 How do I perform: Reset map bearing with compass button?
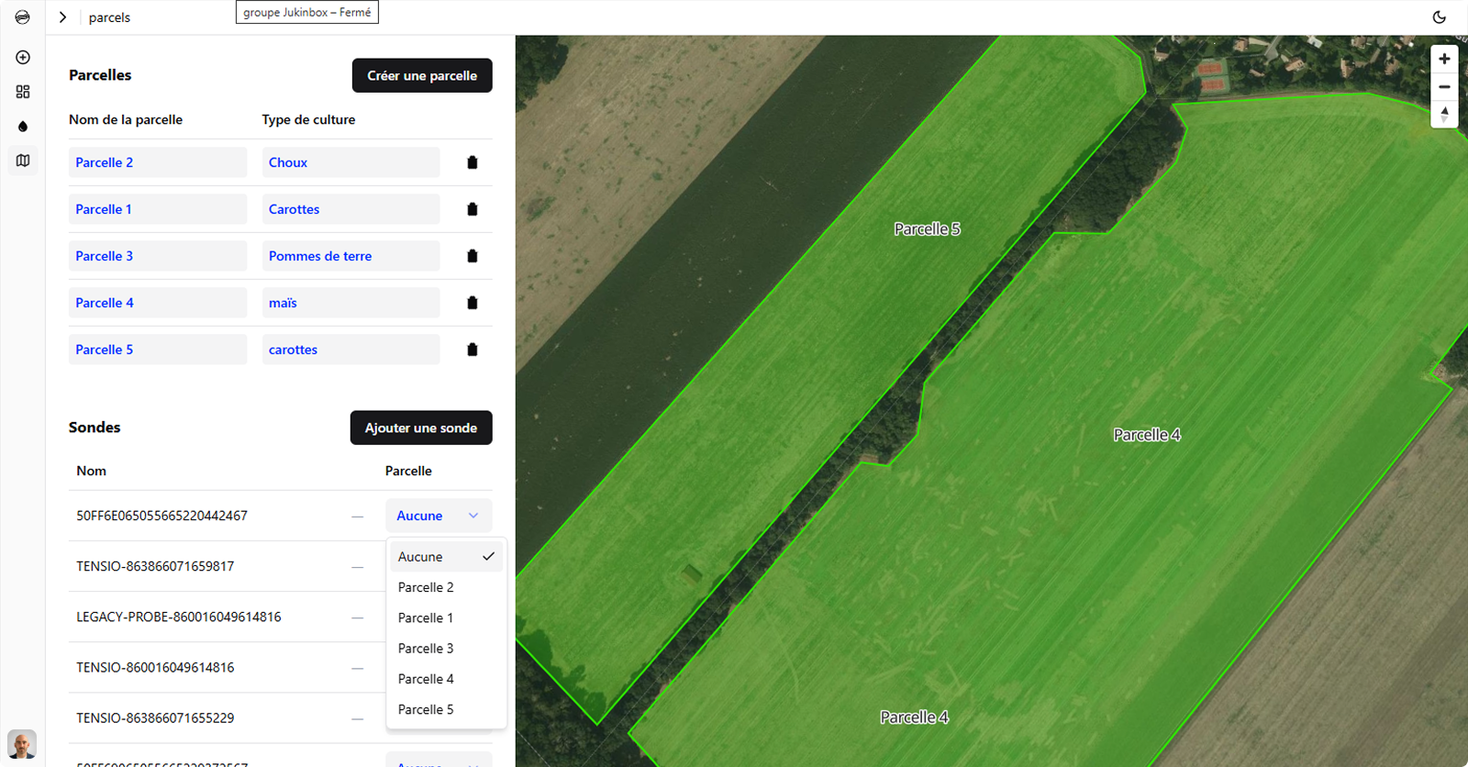tap(1444, 115)
